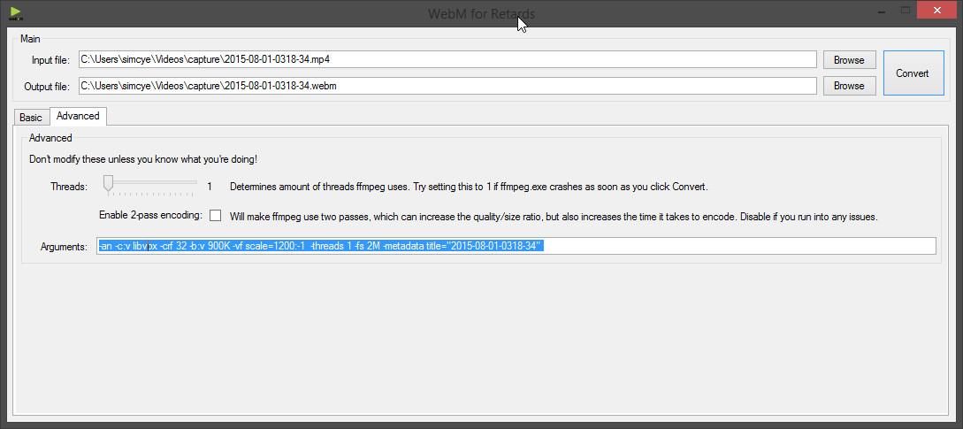Click the "Arguments:" label
The image size is (963, 429).
tap(64, 247)
